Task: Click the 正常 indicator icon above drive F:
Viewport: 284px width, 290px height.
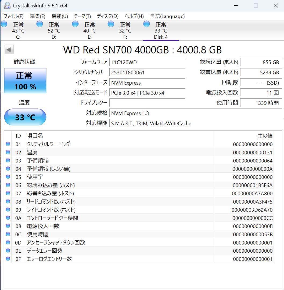Action: [x=111, y=24]
